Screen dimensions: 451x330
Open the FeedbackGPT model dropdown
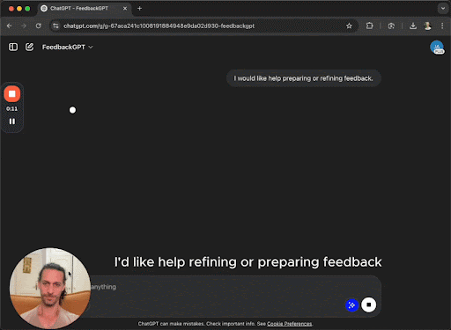tap(68, 48)
